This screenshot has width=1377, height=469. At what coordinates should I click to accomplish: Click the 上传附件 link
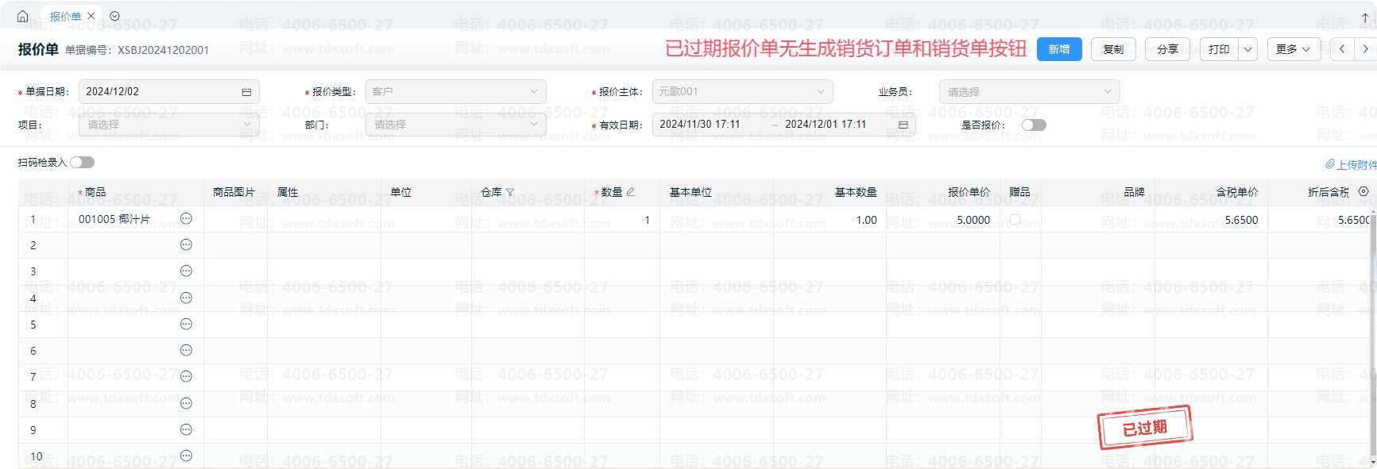pyautogui.click(x=1351, y=164)
